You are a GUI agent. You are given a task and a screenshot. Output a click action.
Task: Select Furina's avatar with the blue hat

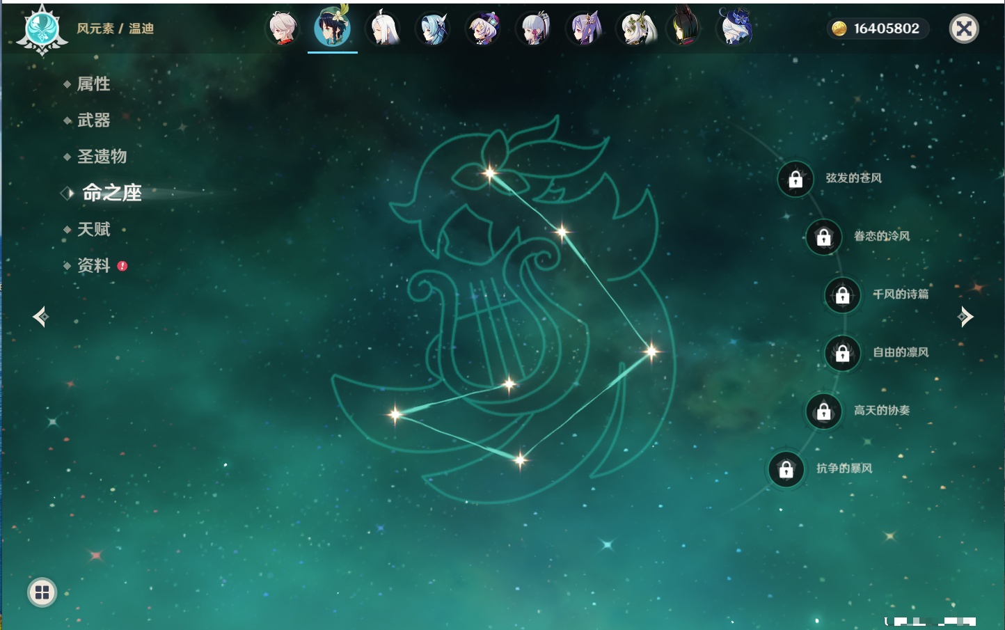coord(735,27)
